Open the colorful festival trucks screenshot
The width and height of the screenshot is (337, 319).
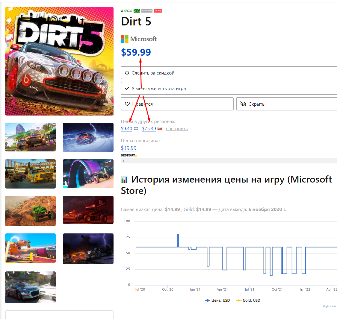click(30, 137)
